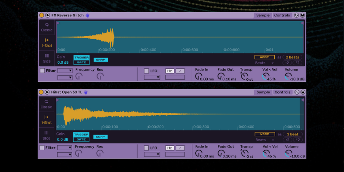Click the hand icon next to Hihat Open 53 TL
This screenshot has width=344, height=172.
tap(86, 92)
